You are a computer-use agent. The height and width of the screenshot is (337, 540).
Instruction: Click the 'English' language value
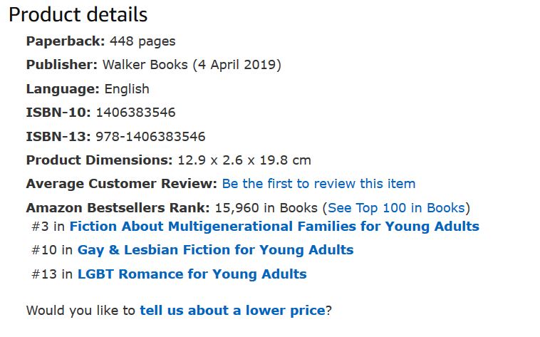point(127,89)
